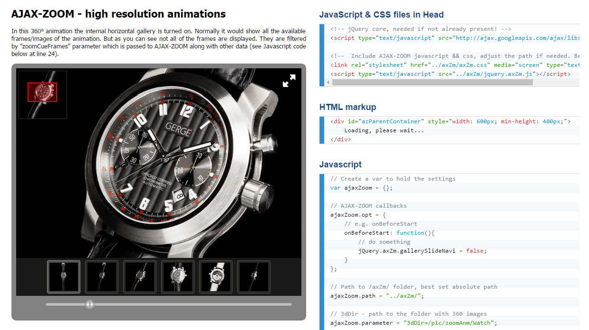
Task: Click the code block horizontal scrollbar thumb
Action: point(433,82)
